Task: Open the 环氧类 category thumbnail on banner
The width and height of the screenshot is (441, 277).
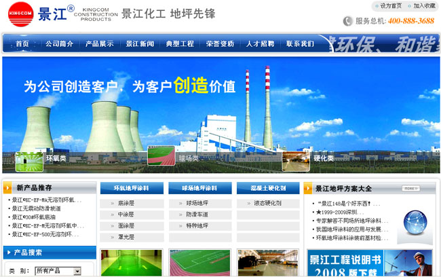Action: (x=29, y=158)
